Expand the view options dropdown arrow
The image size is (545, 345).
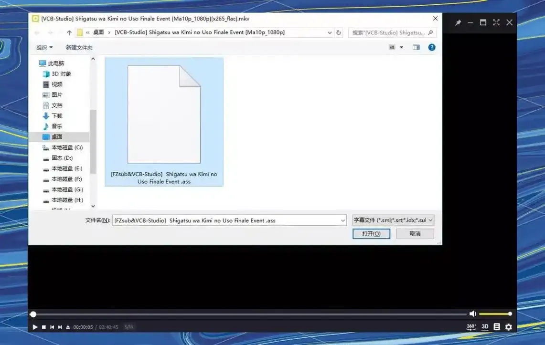tap(401, 47)
